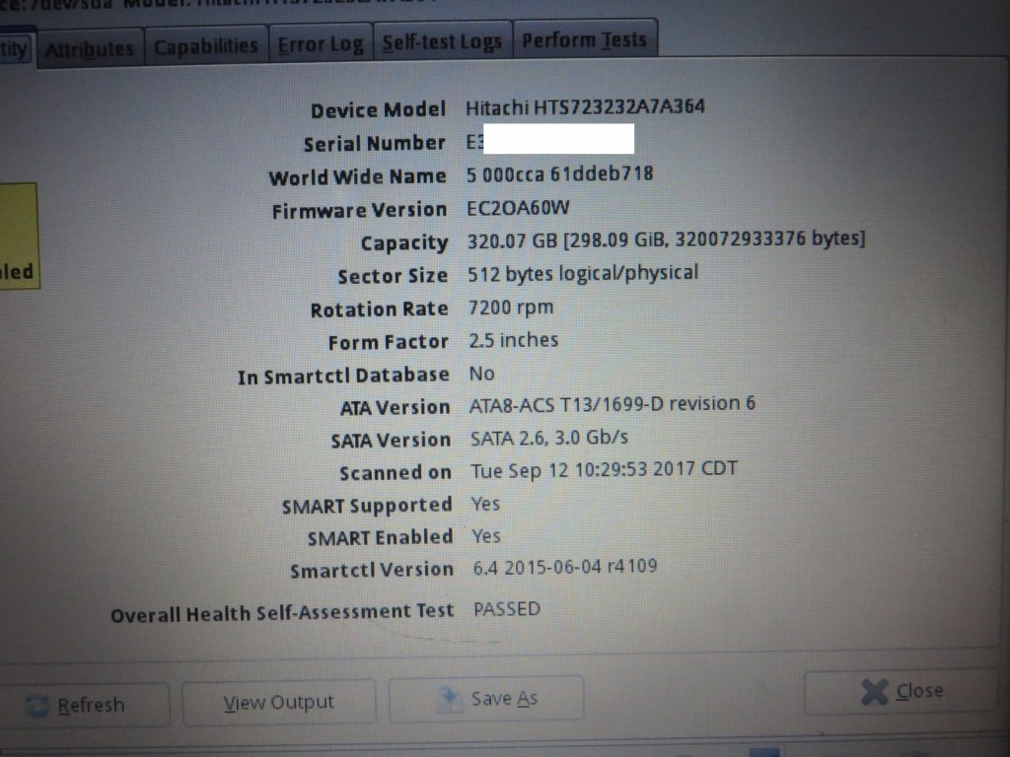Select smartctl version 6.4 2015-06-04 r4109

(565, 567)
